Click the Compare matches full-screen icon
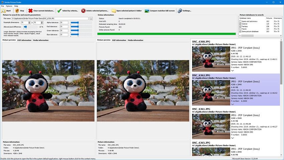 click(147, 11)
